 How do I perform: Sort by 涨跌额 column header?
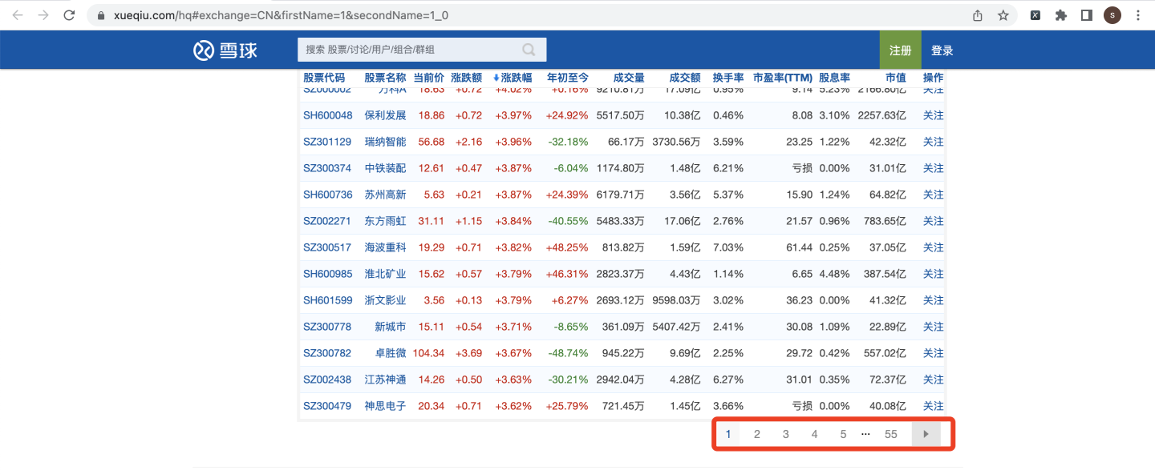(x=467, y=78)
